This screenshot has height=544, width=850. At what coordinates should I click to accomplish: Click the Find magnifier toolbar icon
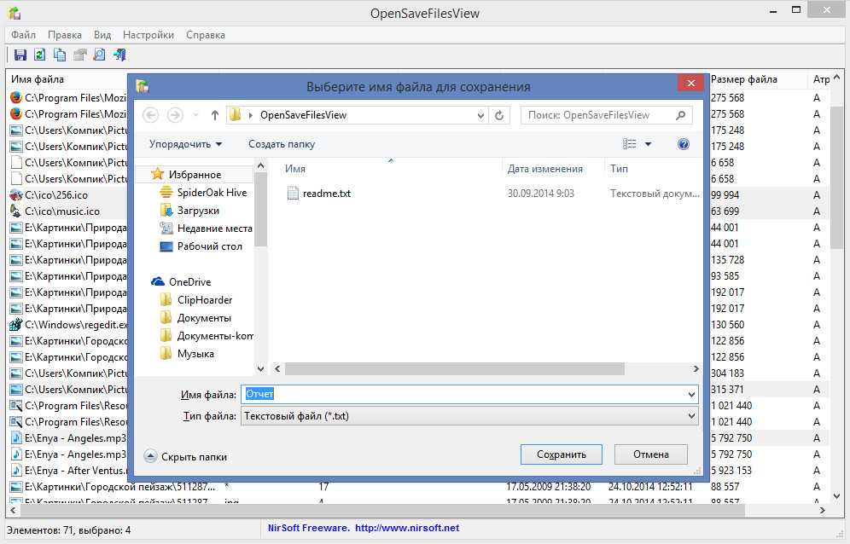pyautogui.click(x=99, y=55)
